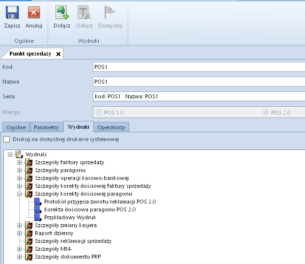The image size is (305, 264).
Task: Collapse the Wydruki root tree node
Action: pyautogui.click(x=10, y=154)
